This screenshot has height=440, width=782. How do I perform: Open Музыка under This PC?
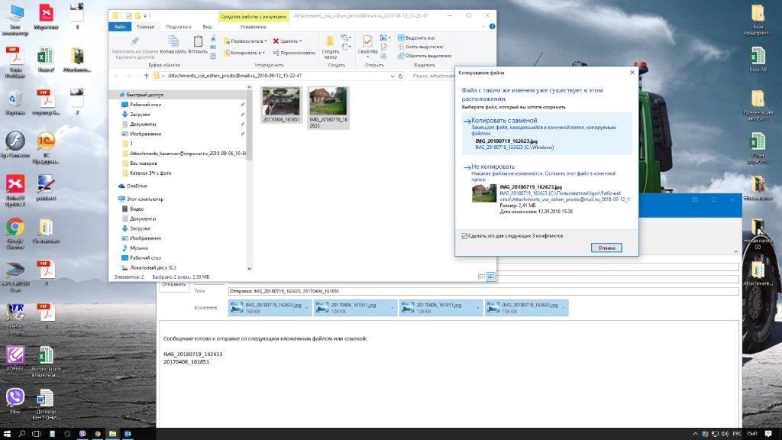tap(138, 248)
